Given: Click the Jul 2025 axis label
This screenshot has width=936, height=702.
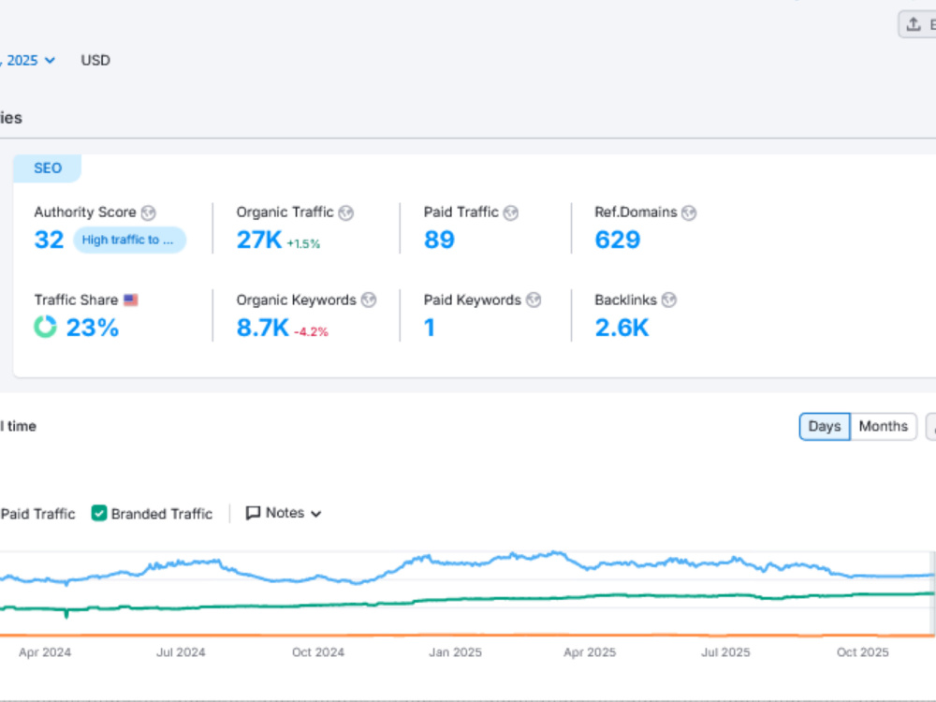Looking at the screenshot, I should point(726,651).
